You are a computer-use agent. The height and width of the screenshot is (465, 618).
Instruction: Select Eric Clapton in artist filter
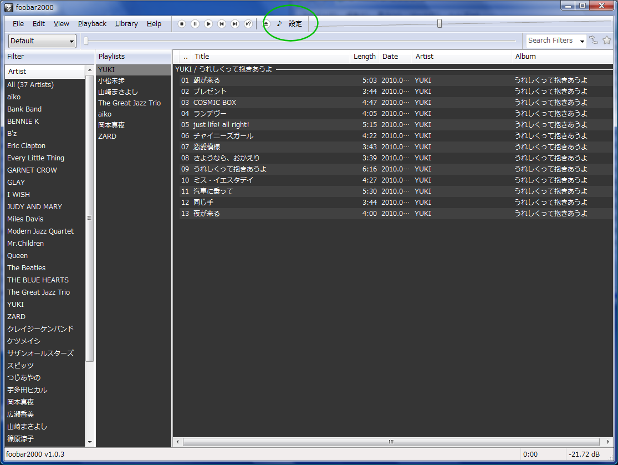pyautogui.click(x=45, y=145)
